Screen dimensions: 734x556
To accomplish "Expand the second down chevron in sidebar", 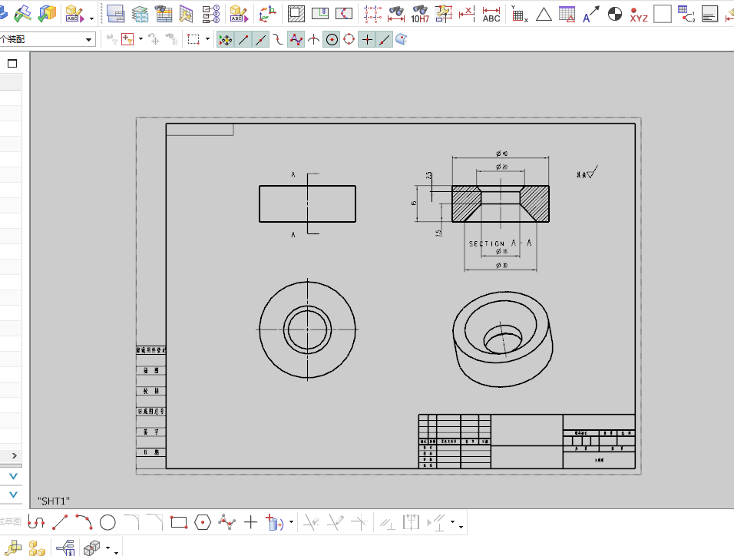I will pyautogui.click(x=13, y=495).
